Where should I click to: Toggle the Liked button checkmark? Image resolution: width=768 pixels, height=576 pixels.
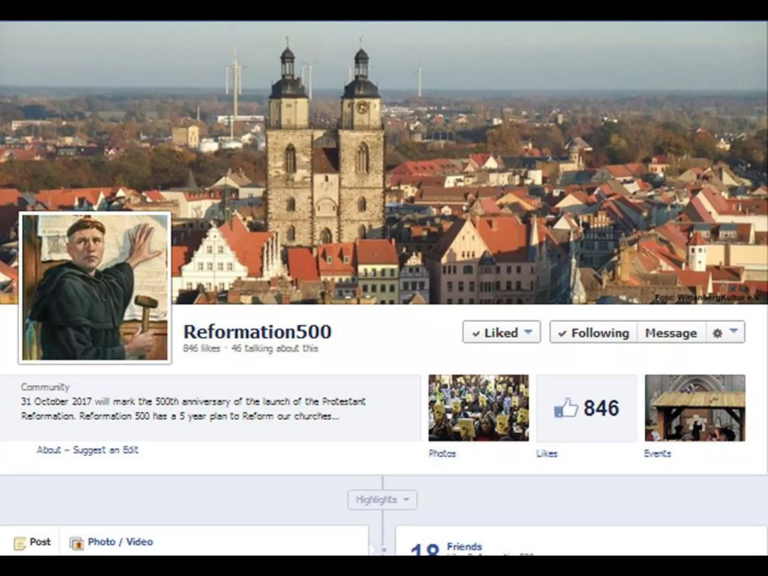pyautogui.click(x=476, y=333)
